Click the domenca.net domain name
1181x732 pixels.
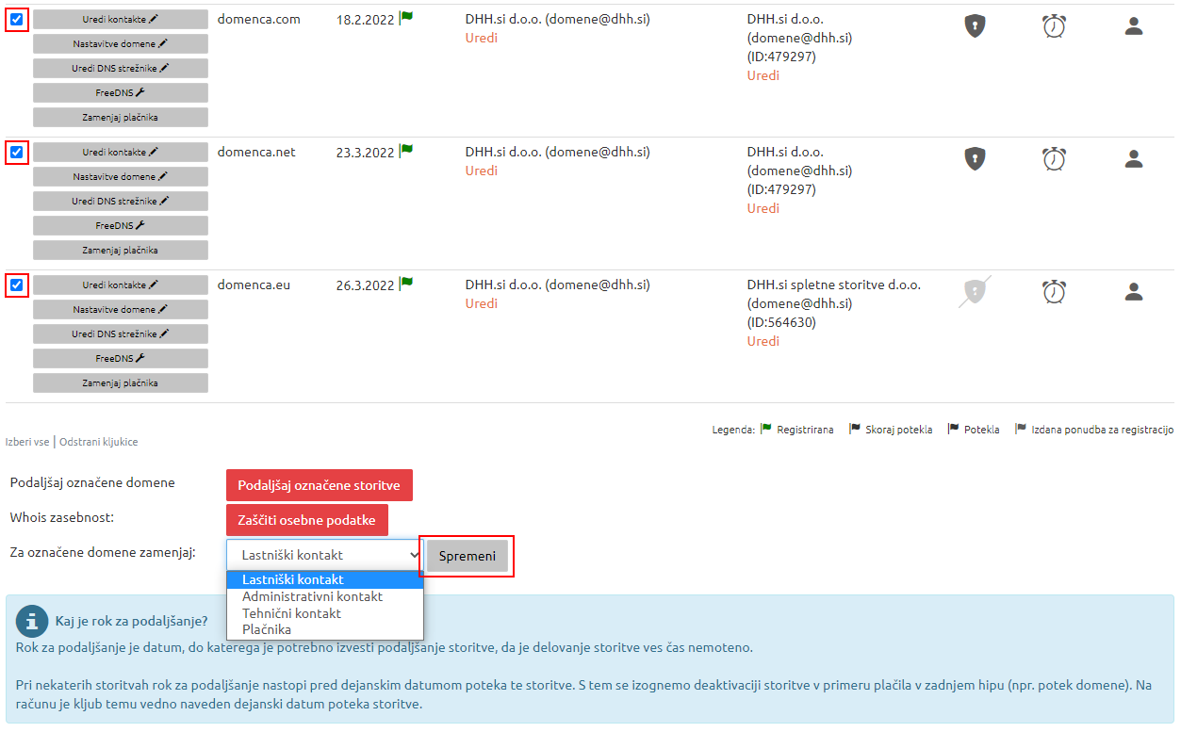(x=256, y=152)
